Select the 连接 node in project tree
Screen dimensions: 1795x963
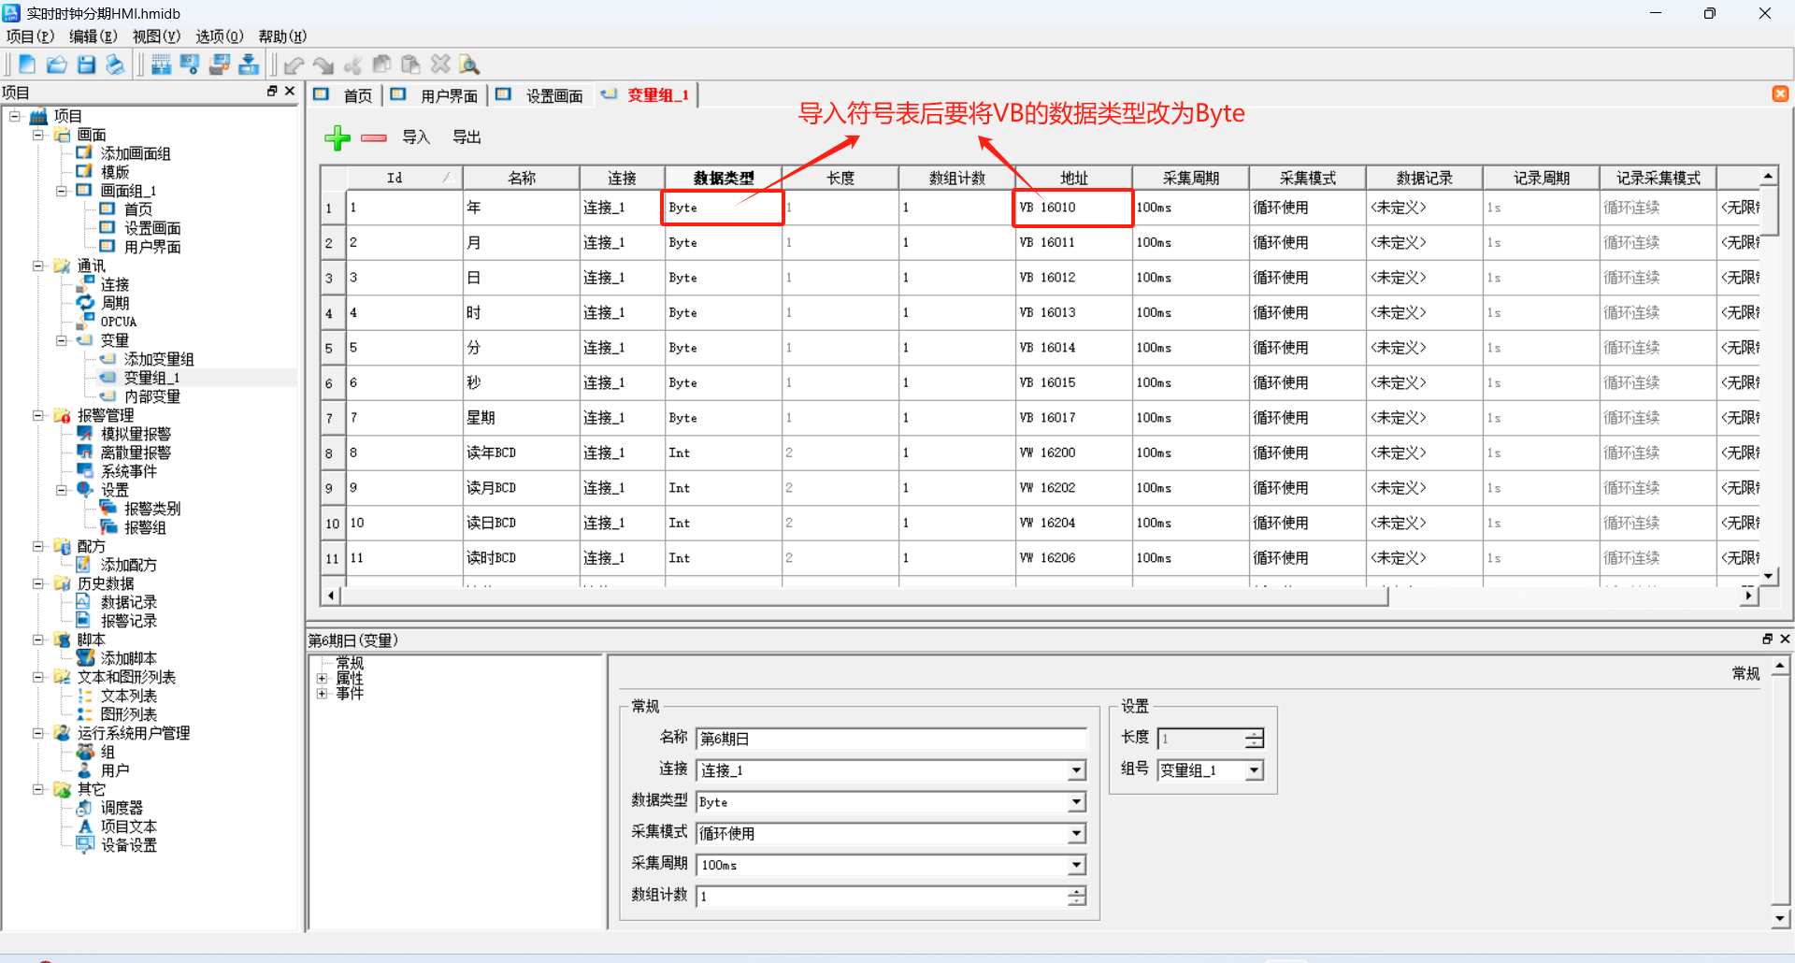114,284
